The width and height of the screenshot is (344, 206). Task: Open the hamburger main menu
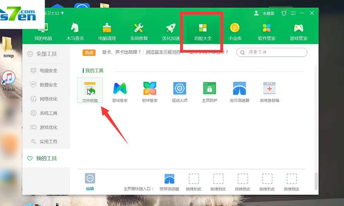pyautogui.click(x=293, y=13)
